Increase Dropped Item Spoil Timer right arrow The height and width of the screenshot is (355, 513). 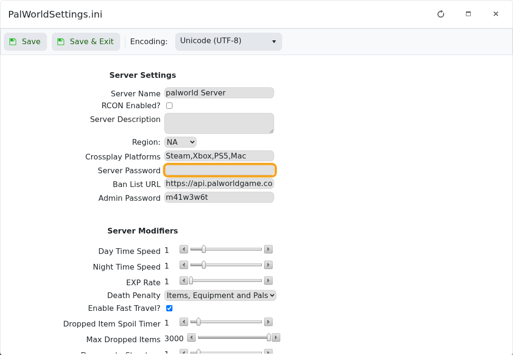[268, 322]
